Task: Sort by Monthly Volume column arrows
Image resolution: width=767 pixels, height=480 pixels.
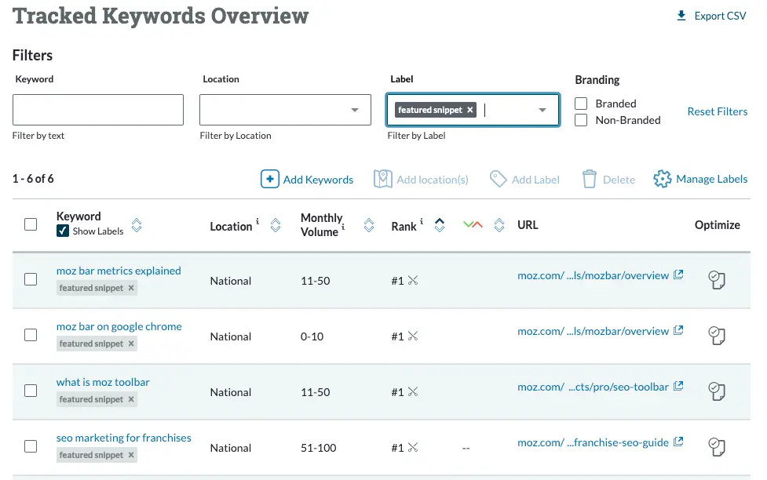Action: 369,226
